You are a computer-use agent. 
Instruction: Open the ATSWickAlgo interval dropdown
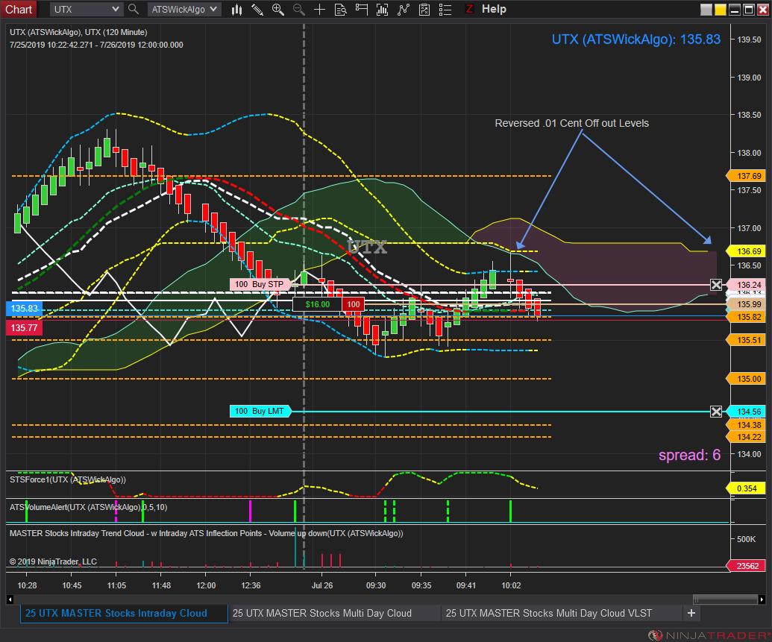183,10
